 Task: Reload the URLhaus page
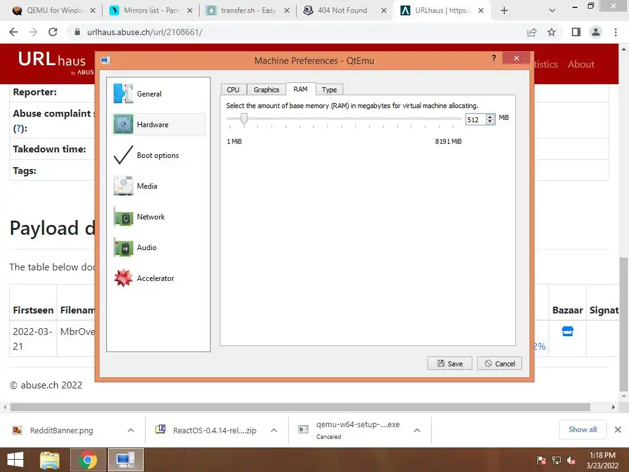coord(53,32)
